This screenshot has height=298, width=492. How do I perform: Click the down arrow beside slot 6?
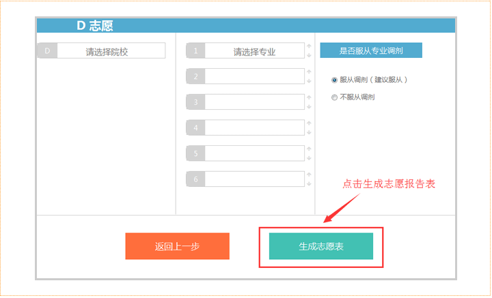309,183
